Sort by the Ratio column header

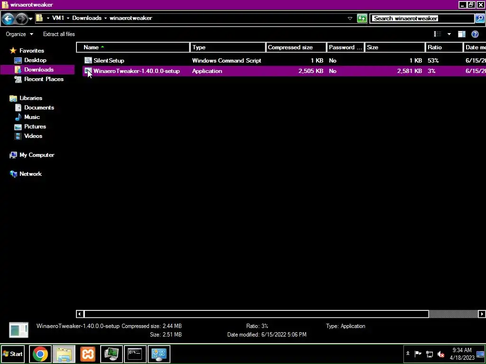pyautogui.click(x=444, y=47)
